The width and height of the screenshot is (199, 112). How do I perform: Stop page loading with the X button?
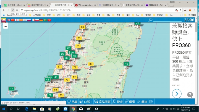click(x=12, y=10)
